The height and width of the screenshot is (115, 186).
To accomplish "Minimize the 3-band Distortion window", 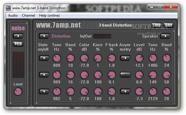I will (151, 7).
